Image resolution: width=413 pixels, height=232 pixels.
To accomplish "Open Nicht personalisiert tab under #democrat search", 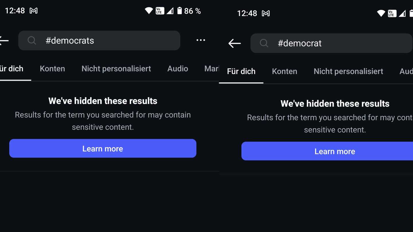I will click(x=348, y=71).
